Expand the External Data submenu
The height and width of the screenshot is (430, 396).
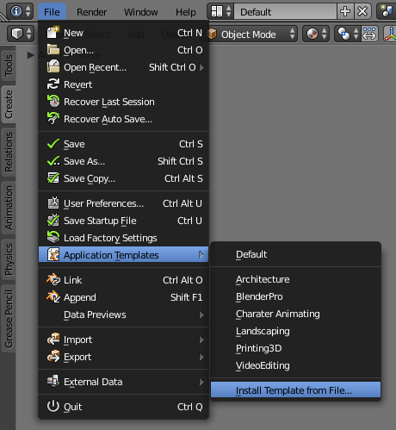[124, 382]
